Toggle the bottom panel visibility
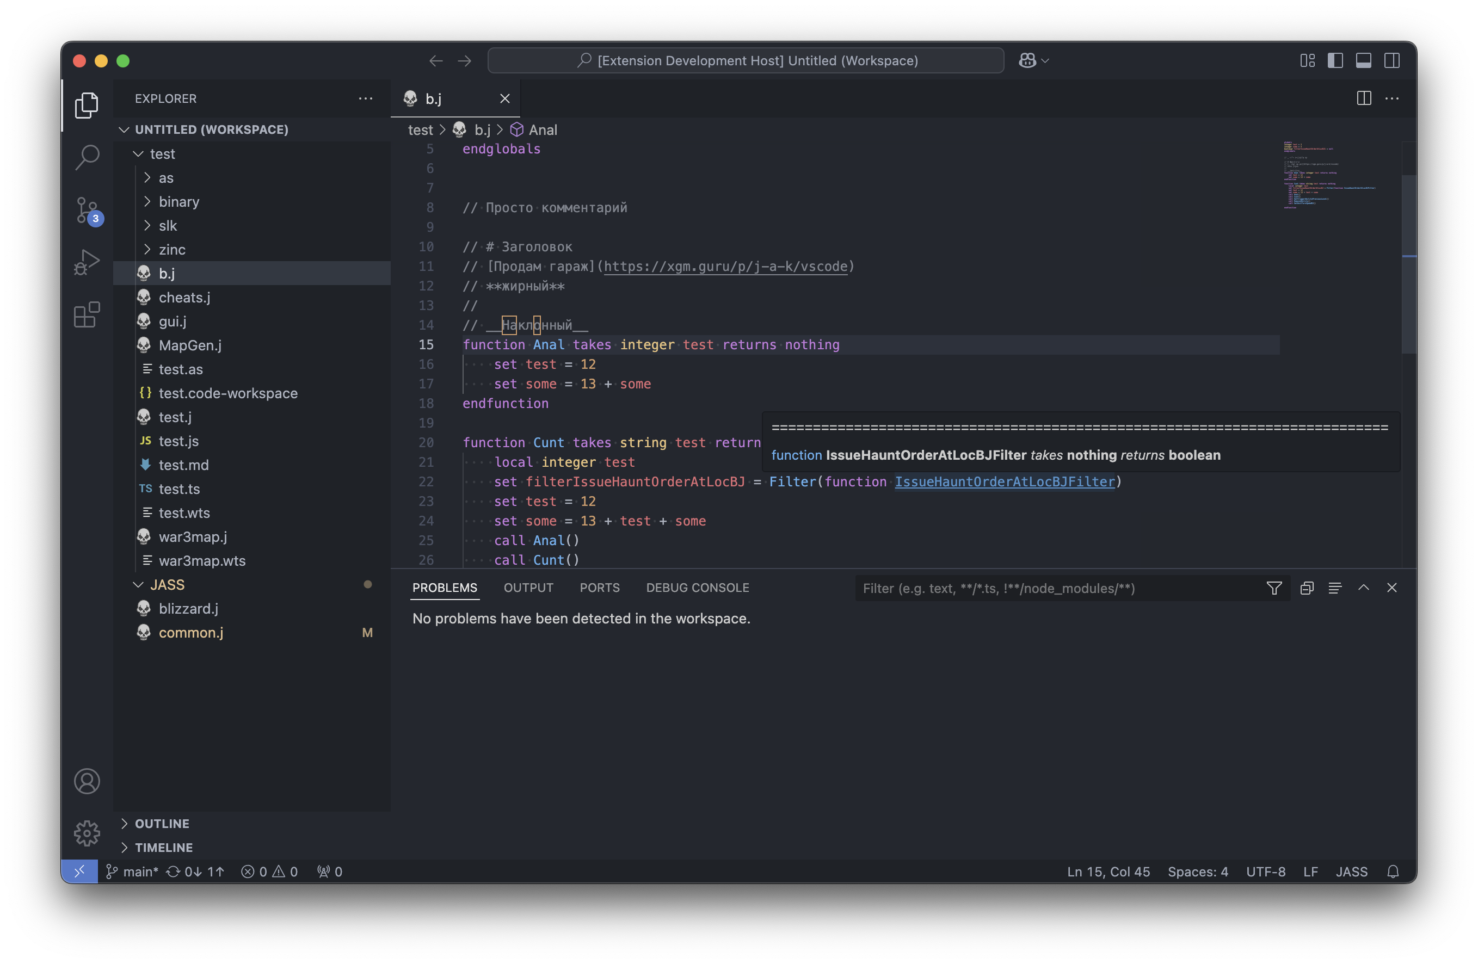This screenshot has height=964, width=1478. [1364, 60]
